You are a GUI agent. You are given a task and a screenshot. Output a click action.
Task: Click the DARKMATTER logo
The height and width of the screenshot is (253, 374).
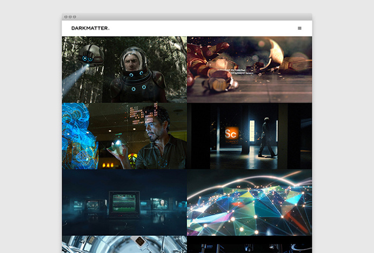pos(90,28)
